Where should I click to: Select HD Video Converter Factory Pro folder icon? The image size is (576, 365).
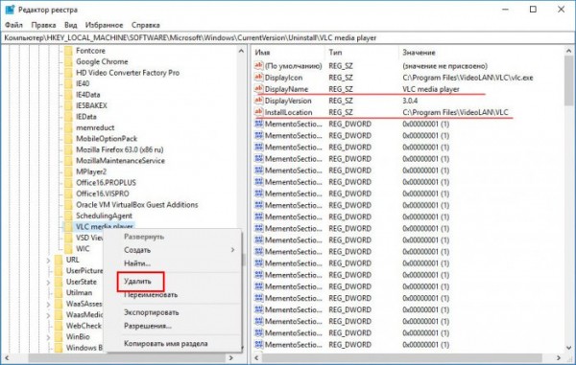click(68, 73)
